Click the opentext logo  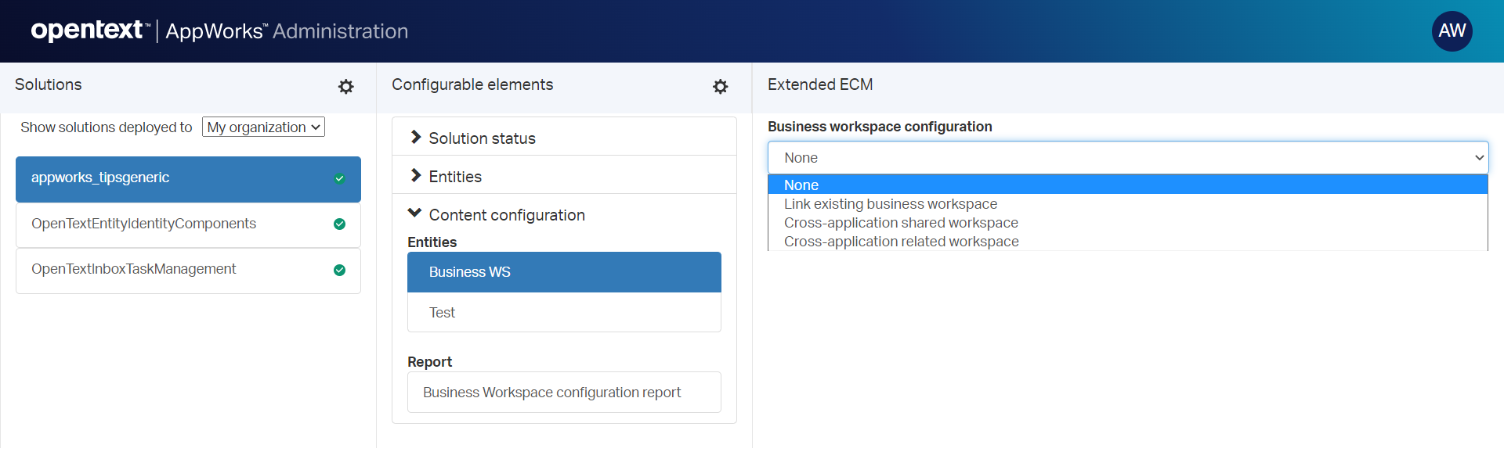[x=87, y=30]
